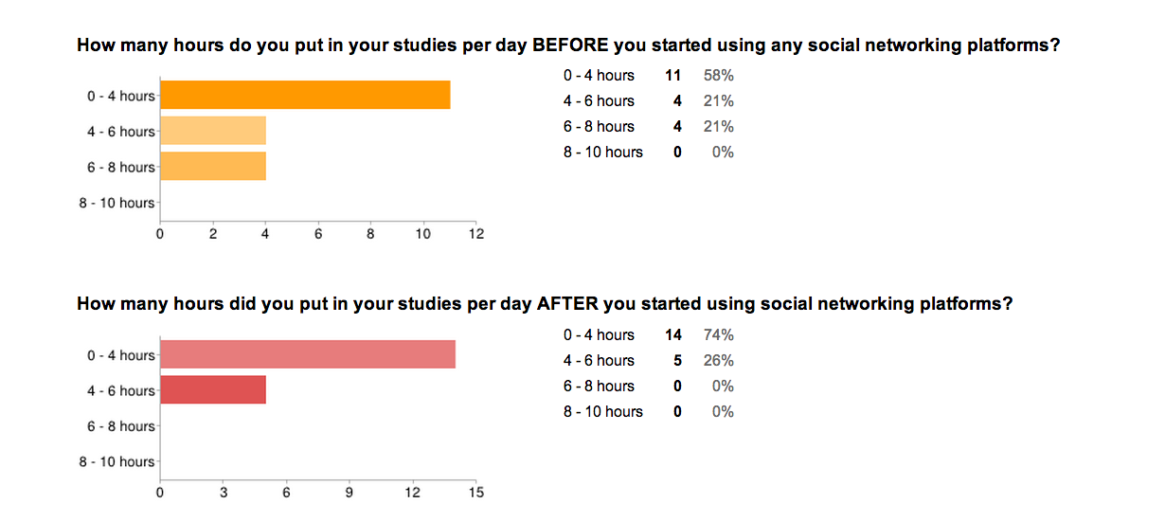Select the 6 - 8 hours axis label in bottom chart
Image resolution: width=1165 pixels, height=522 pixels.
point(121,426)
